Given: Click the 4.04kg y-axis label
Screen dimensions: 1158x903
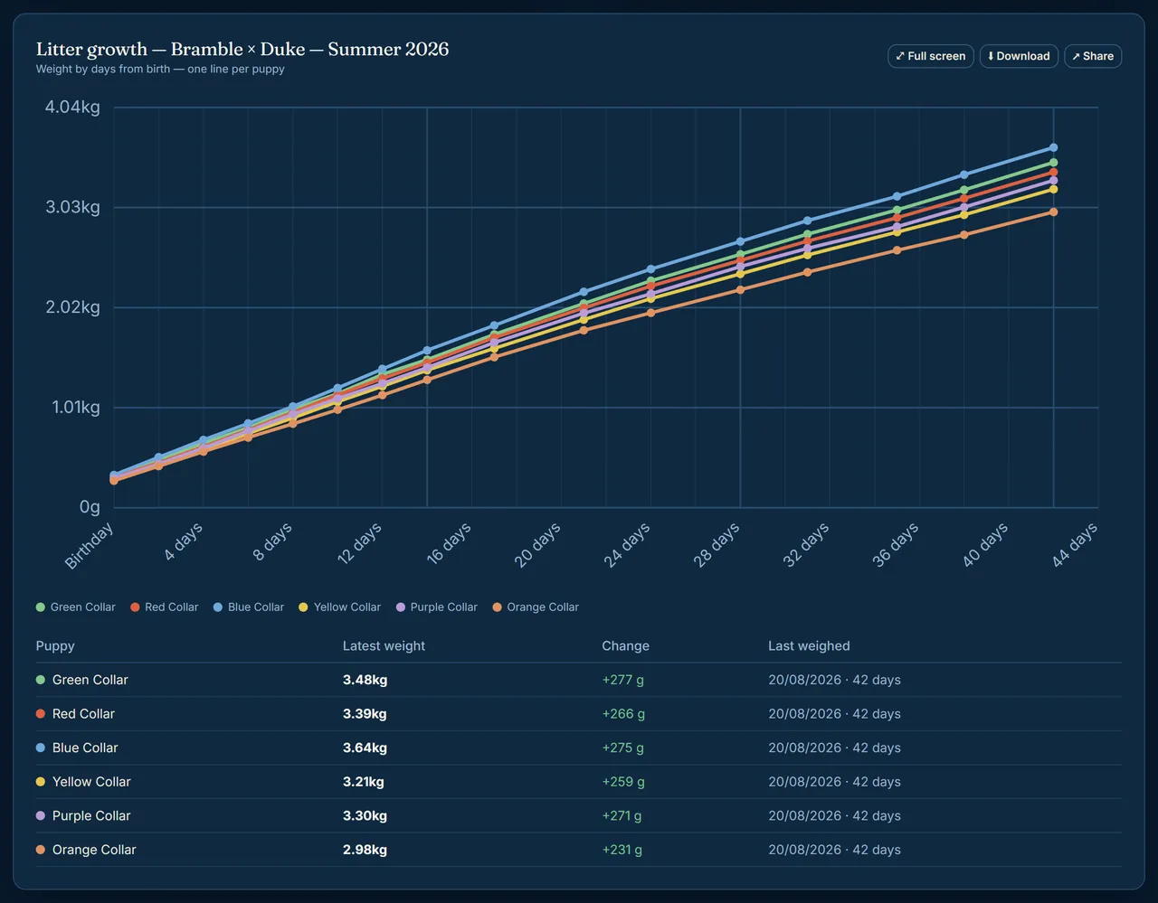Looking at the screenshot, I should (x=72, y=107).
